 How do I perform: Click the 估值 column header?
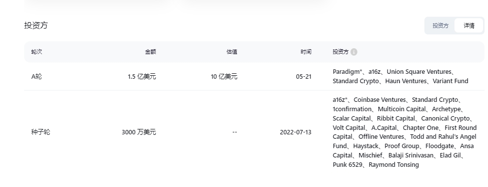(232, 52)
